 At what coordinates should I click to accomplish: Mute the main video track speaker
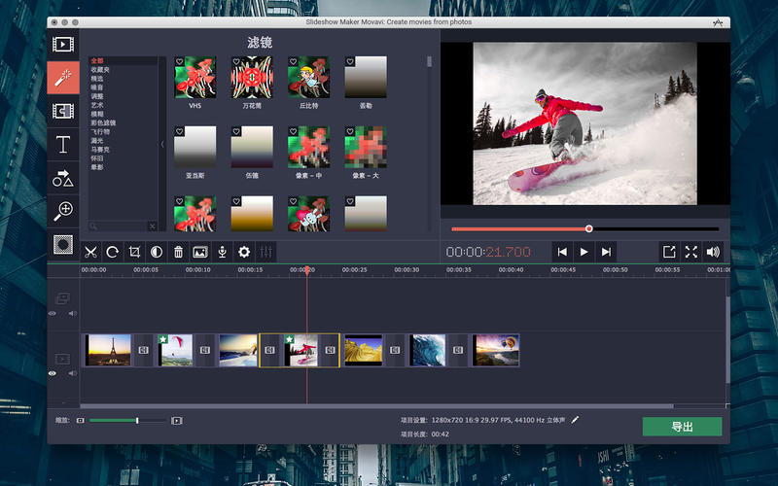(73, 373)
